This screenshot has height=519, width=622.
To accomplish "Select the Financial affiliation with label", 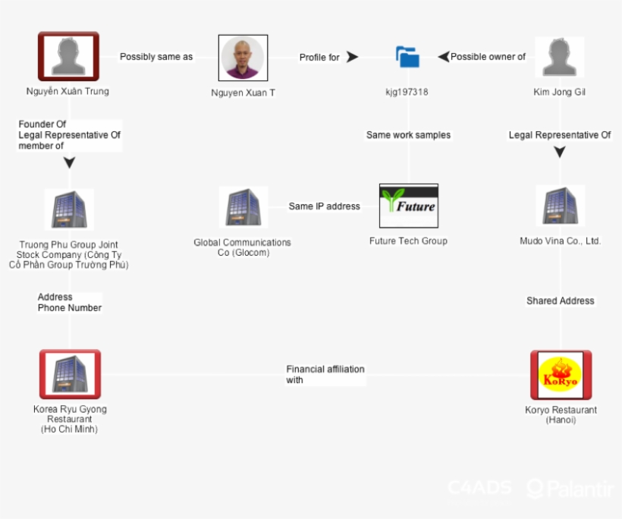I will pos(325,374).
